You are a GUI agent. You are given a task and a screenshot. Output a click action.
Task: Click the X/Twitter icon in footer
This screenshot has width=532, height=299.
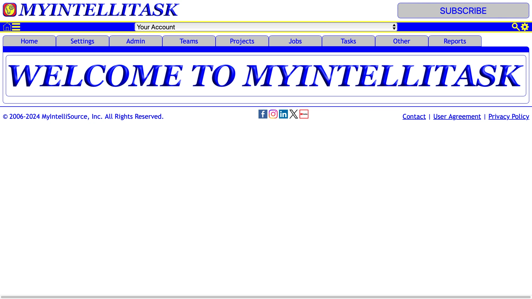[x=293, y=114]
